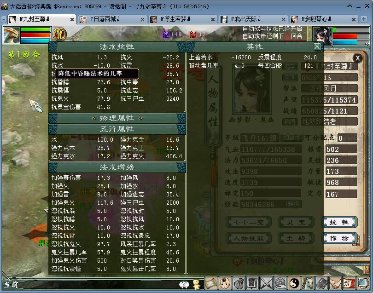Collapse the 法术增强 section header
This screenshot has width=373, height=293.
[117, 167]
